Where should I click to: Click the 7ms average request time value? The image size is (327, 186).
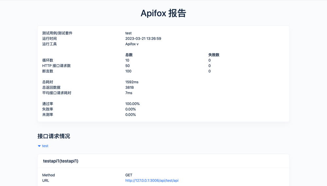click(129, 93)
